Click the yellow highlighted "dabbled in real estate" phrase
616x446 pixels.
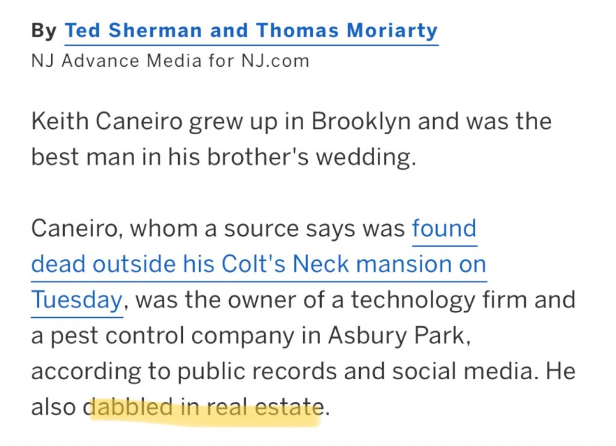[205, 407]
